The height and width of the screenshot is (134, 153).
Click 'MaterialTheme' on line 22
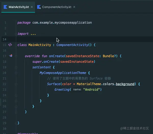89,84
